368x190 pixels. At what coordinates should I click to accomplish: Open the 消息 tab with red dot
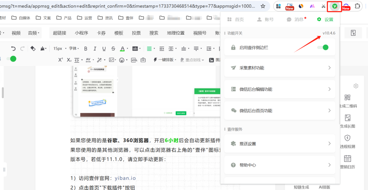pos(296,19)
